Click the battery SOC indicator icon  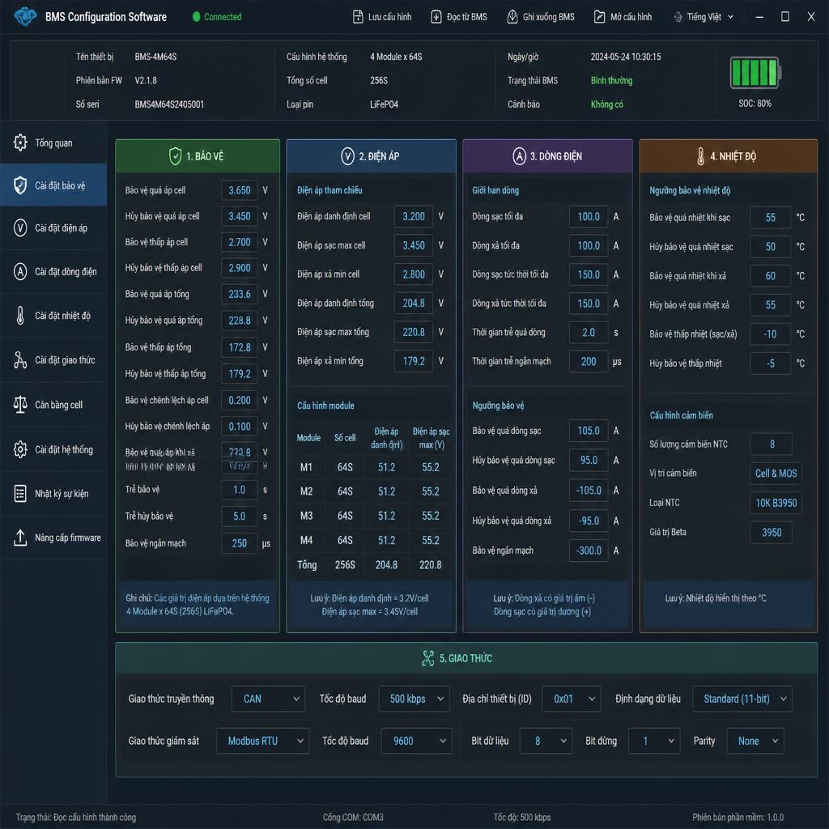coord(755,72)
